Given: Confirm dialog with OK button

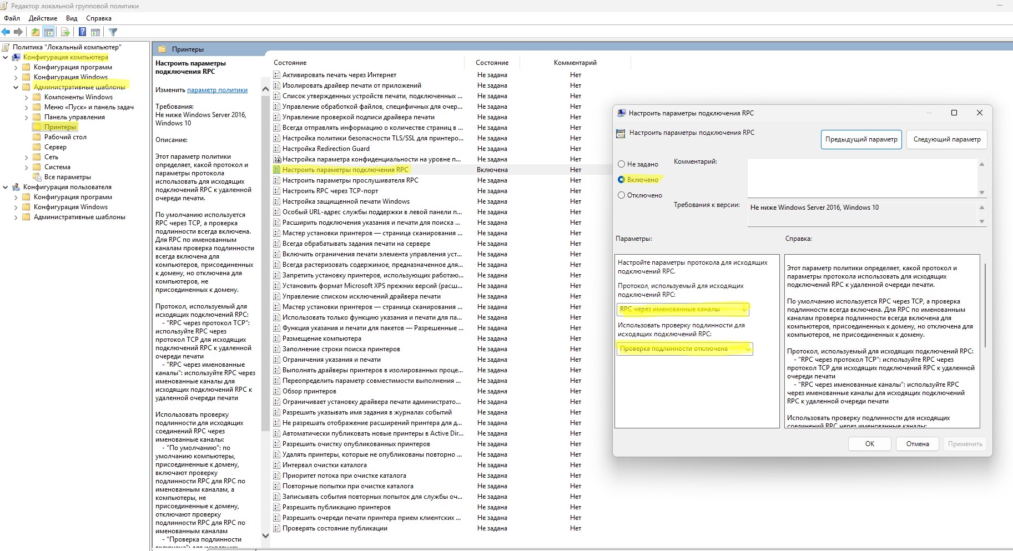Looking at the screenshot, I should [870, 444].
